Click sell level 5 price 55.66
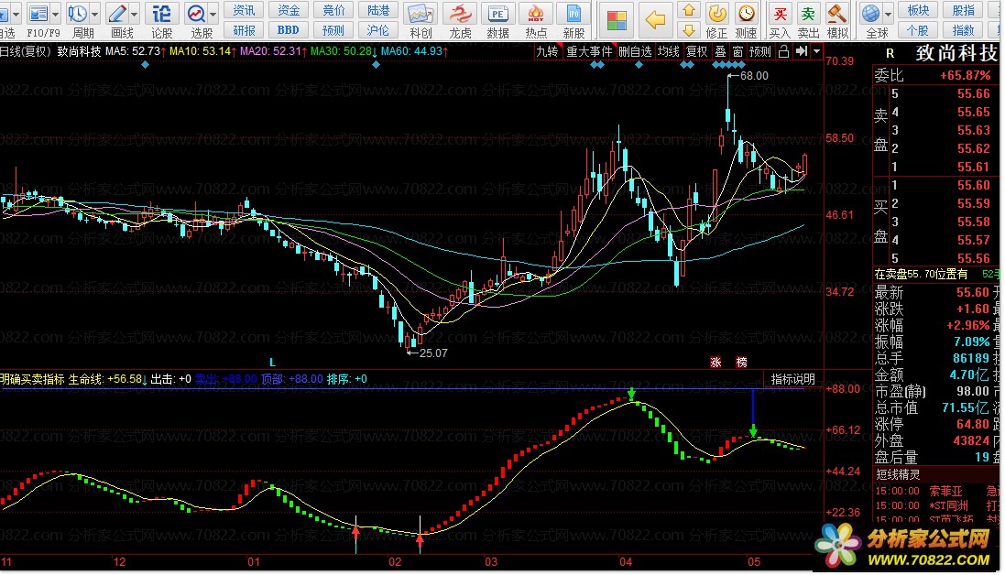The height and width of the screenshot is (575, 1005). click(x=974, y=93)
